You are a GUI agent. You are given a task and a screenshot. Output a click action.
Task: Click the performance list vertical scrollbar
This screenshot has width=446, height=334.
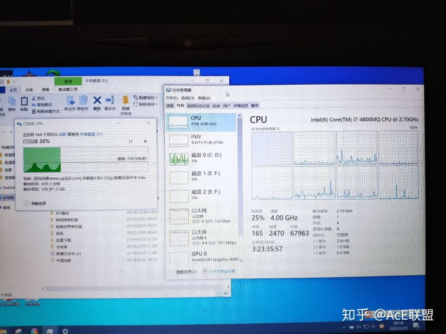240,176
